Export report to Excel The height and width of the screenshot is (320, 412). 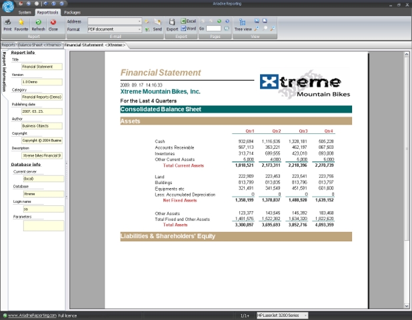[188, 21]
